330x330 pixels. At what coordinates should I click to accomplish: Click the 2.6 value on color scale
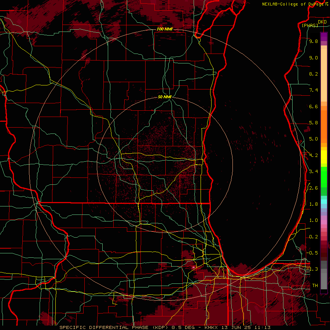(x=313, y=188)
